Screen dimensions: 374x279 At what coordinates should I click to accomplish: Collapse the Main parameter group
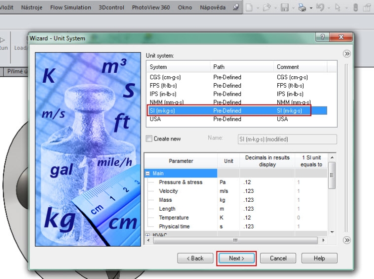coord(148,173)
